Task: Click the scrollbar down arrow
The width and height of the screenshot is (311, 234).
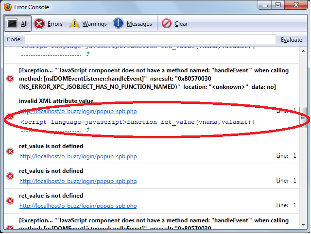Action: click(303, 225)
